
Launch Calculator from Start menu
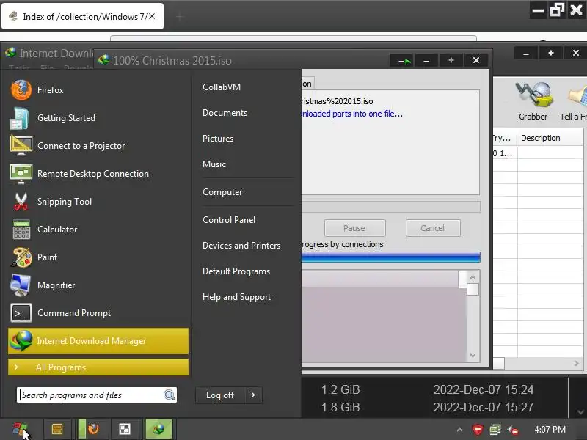[98, 230]
